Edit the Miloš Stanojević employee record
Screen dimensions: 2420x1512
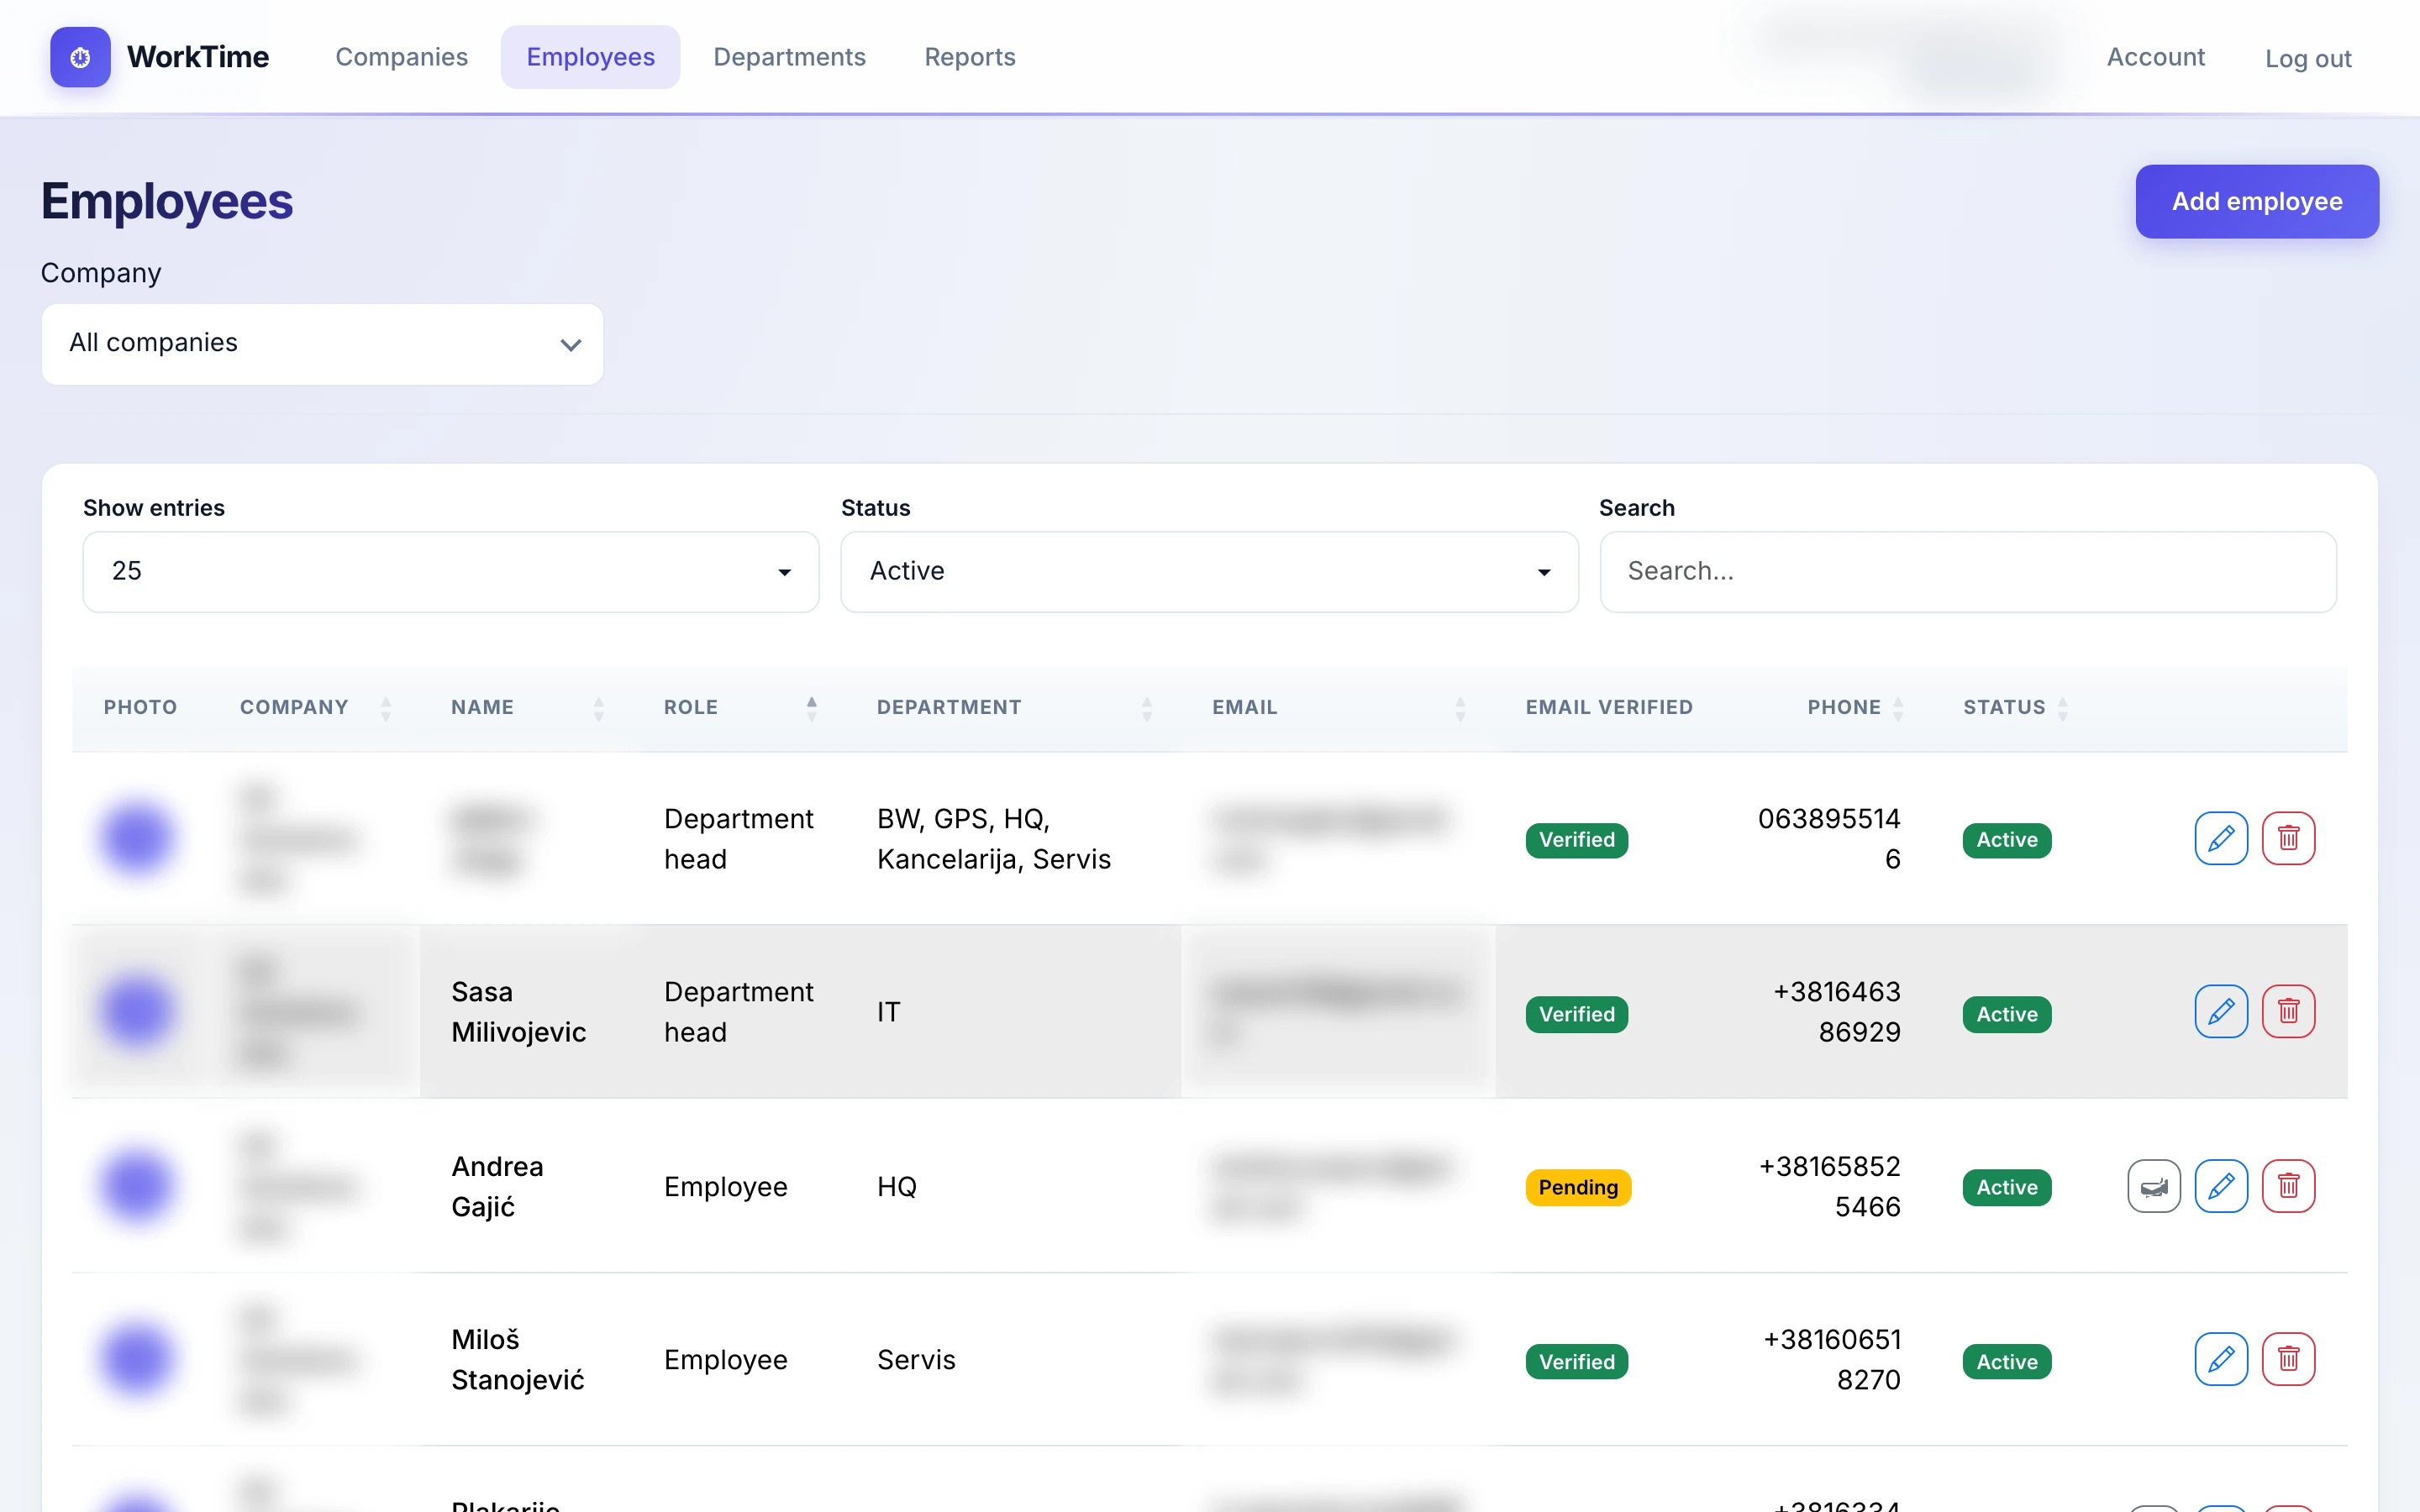click(2221, 1359)
